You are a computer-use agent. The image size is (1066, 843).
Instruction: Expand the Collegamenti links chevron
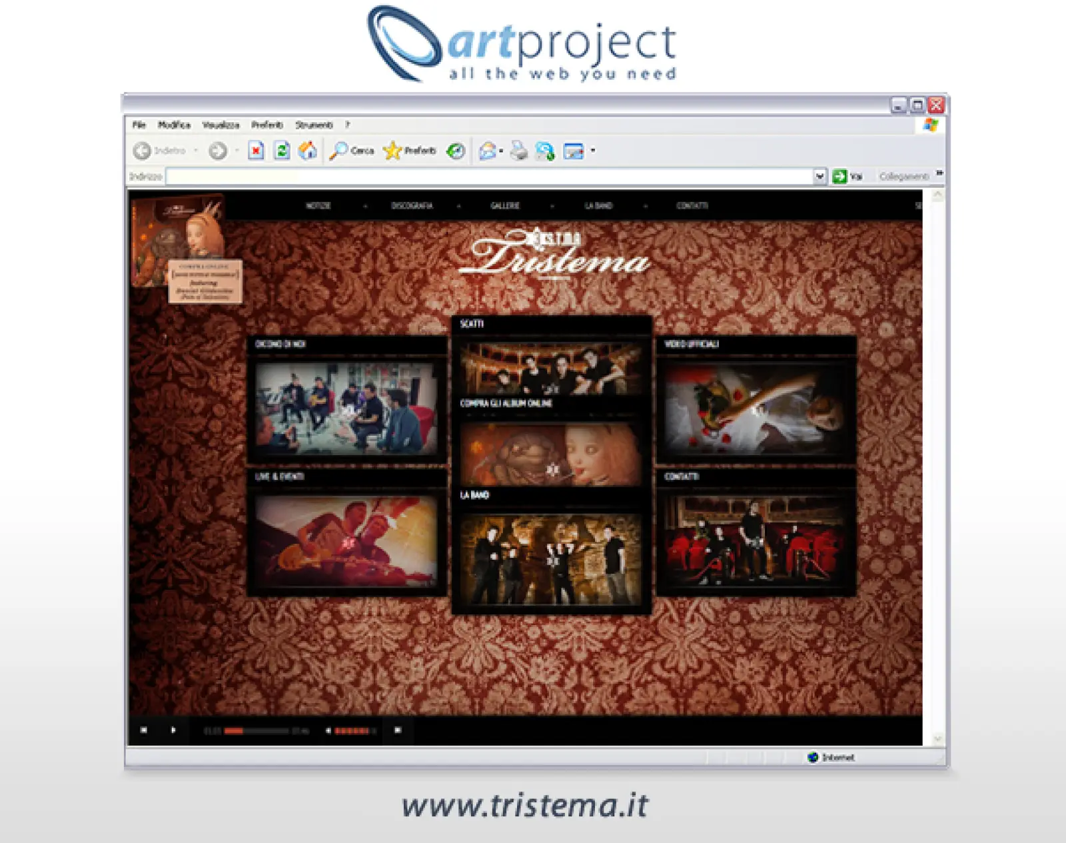(939, 173)
